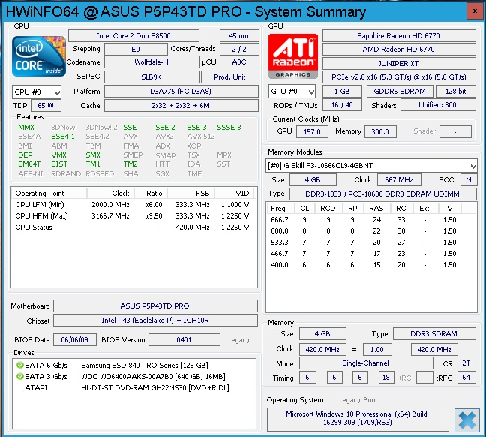Click the Intel Core 2 Duo E8500 field
486x437 pixels.
click(x=133, y=36)
